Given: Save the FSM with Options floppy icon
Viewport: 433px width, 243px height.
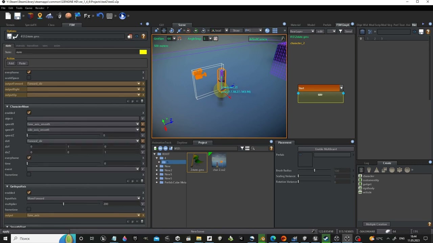Looking at the screenshot, I should [x=9, y=36].
